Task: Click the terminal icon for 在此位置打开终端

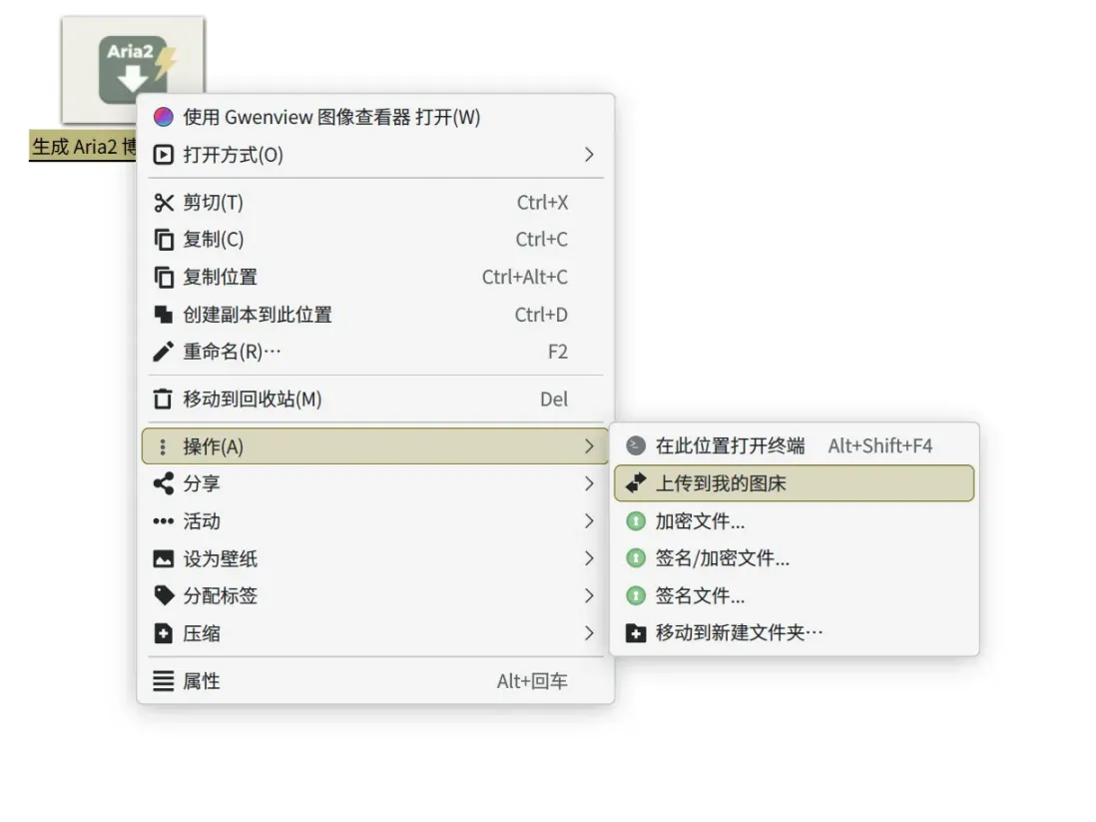Action: pos(635,445)
